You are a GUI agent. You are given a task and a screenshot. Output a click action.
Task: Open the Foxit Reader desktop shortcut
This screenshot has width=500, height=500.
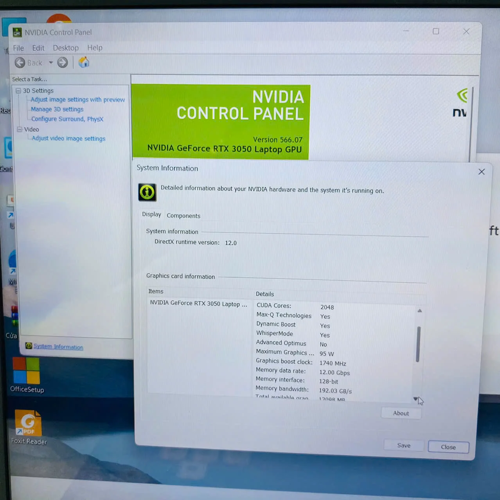pos(29,427)
